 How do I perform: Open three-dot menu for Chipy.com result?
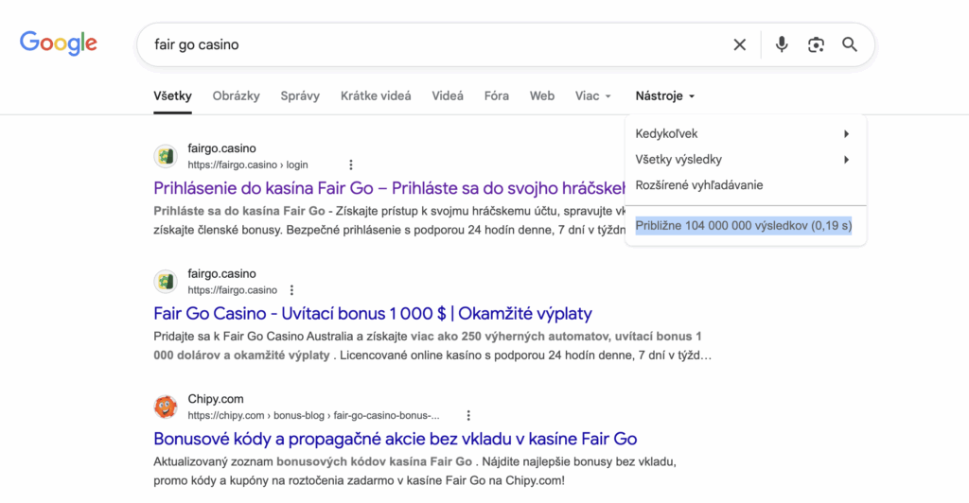click(x=468, y=415)
